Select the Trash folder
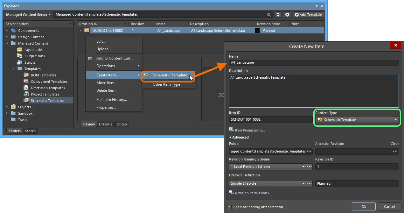 tap(22, 120)
